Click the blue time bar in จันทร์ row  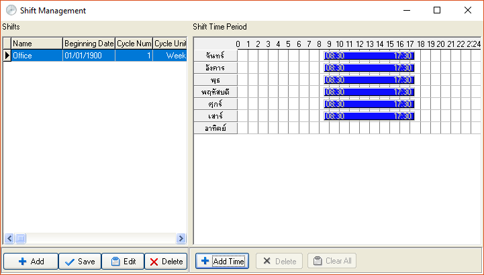369,56
